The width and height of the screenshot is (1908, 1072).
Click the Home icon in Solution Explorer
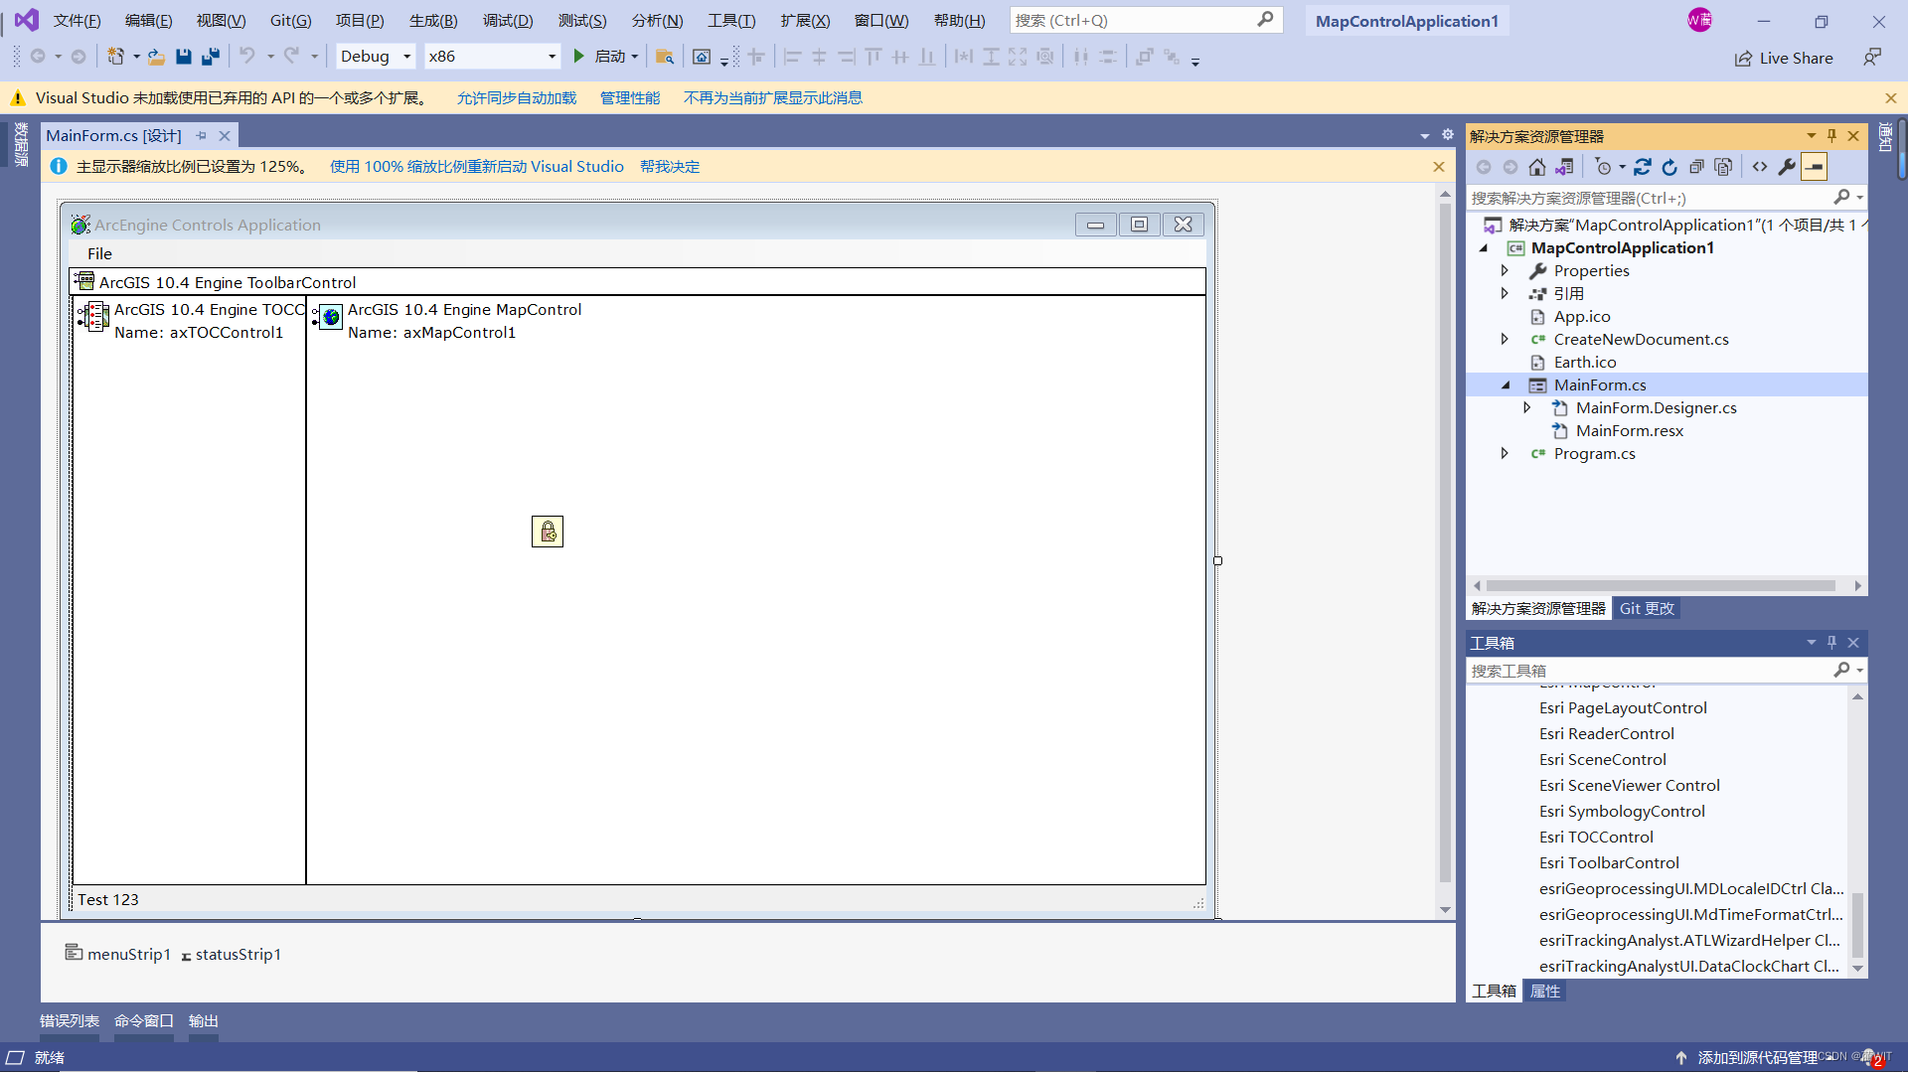pyautogui.click(x=1537, y=167)
